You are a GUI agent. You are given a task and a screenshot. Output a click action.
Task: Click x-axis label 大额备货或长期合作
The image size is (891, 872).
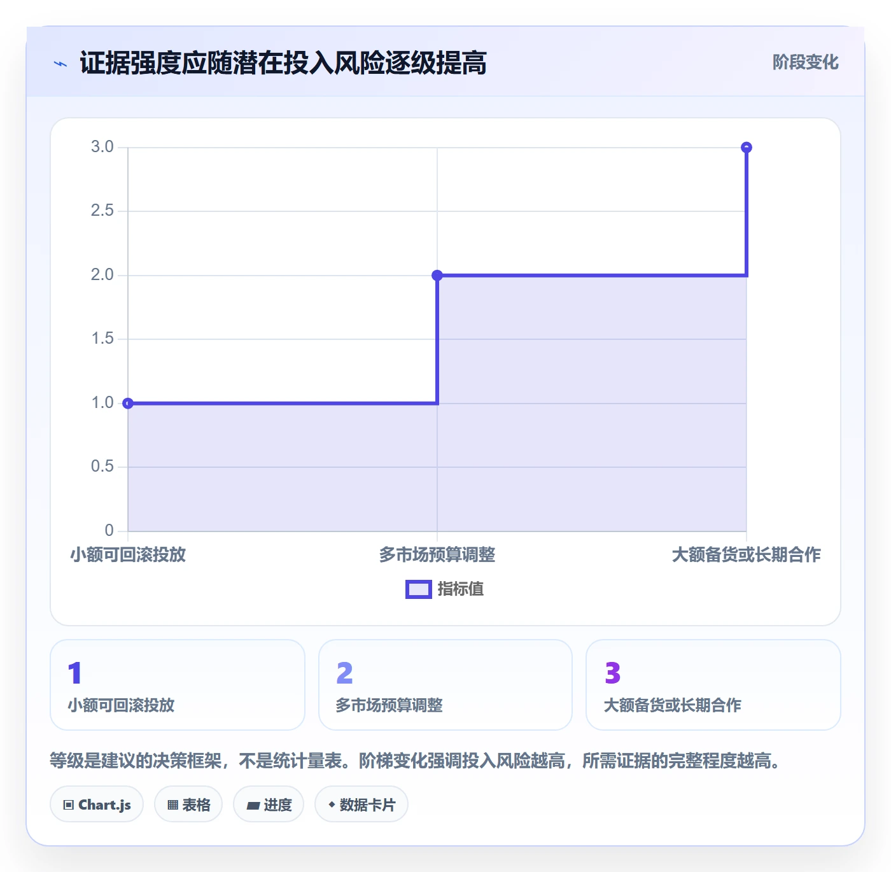(747, 555)
